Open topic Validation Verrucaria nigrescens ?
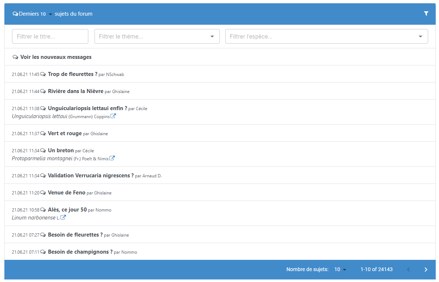Viewport: 439px width, 282px height. click(x=90, y=176)
